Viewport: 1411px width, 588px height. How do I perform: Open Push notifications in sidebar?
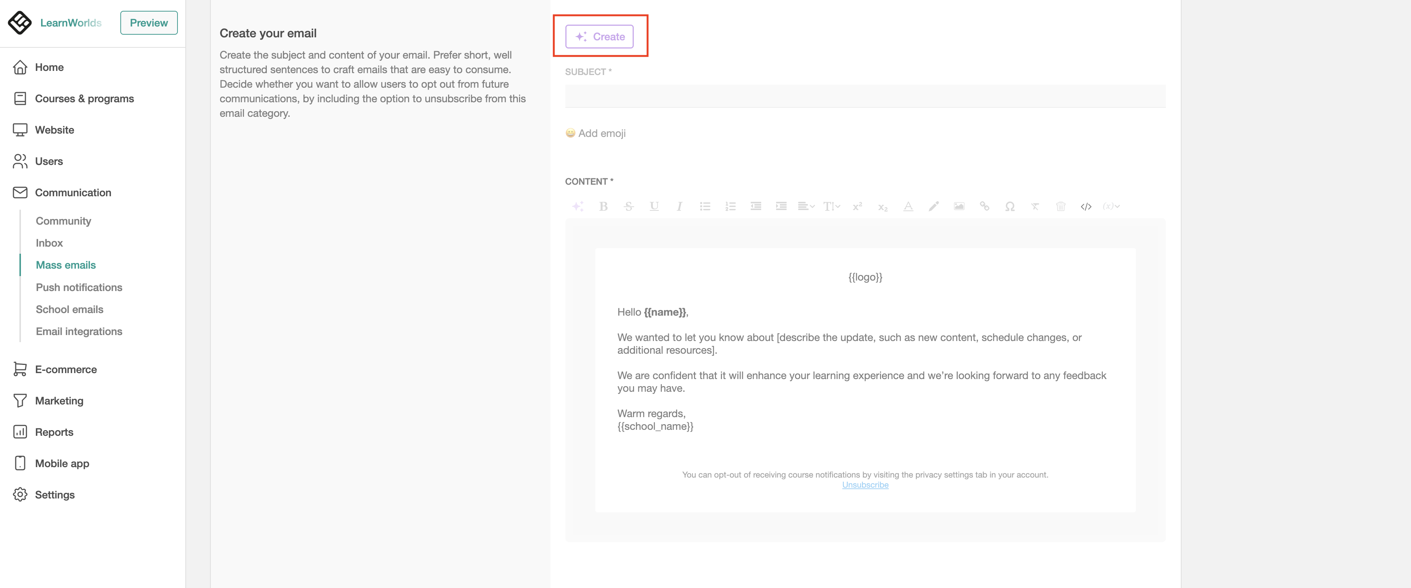[x=79, y=287]
